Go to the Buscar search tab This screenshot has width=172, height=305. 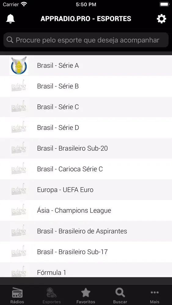point(120,295)
